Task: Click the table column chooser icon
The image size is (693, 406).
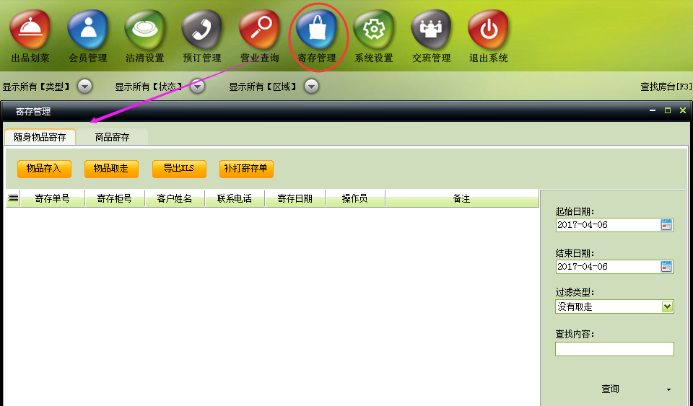Action: point(13,198)
